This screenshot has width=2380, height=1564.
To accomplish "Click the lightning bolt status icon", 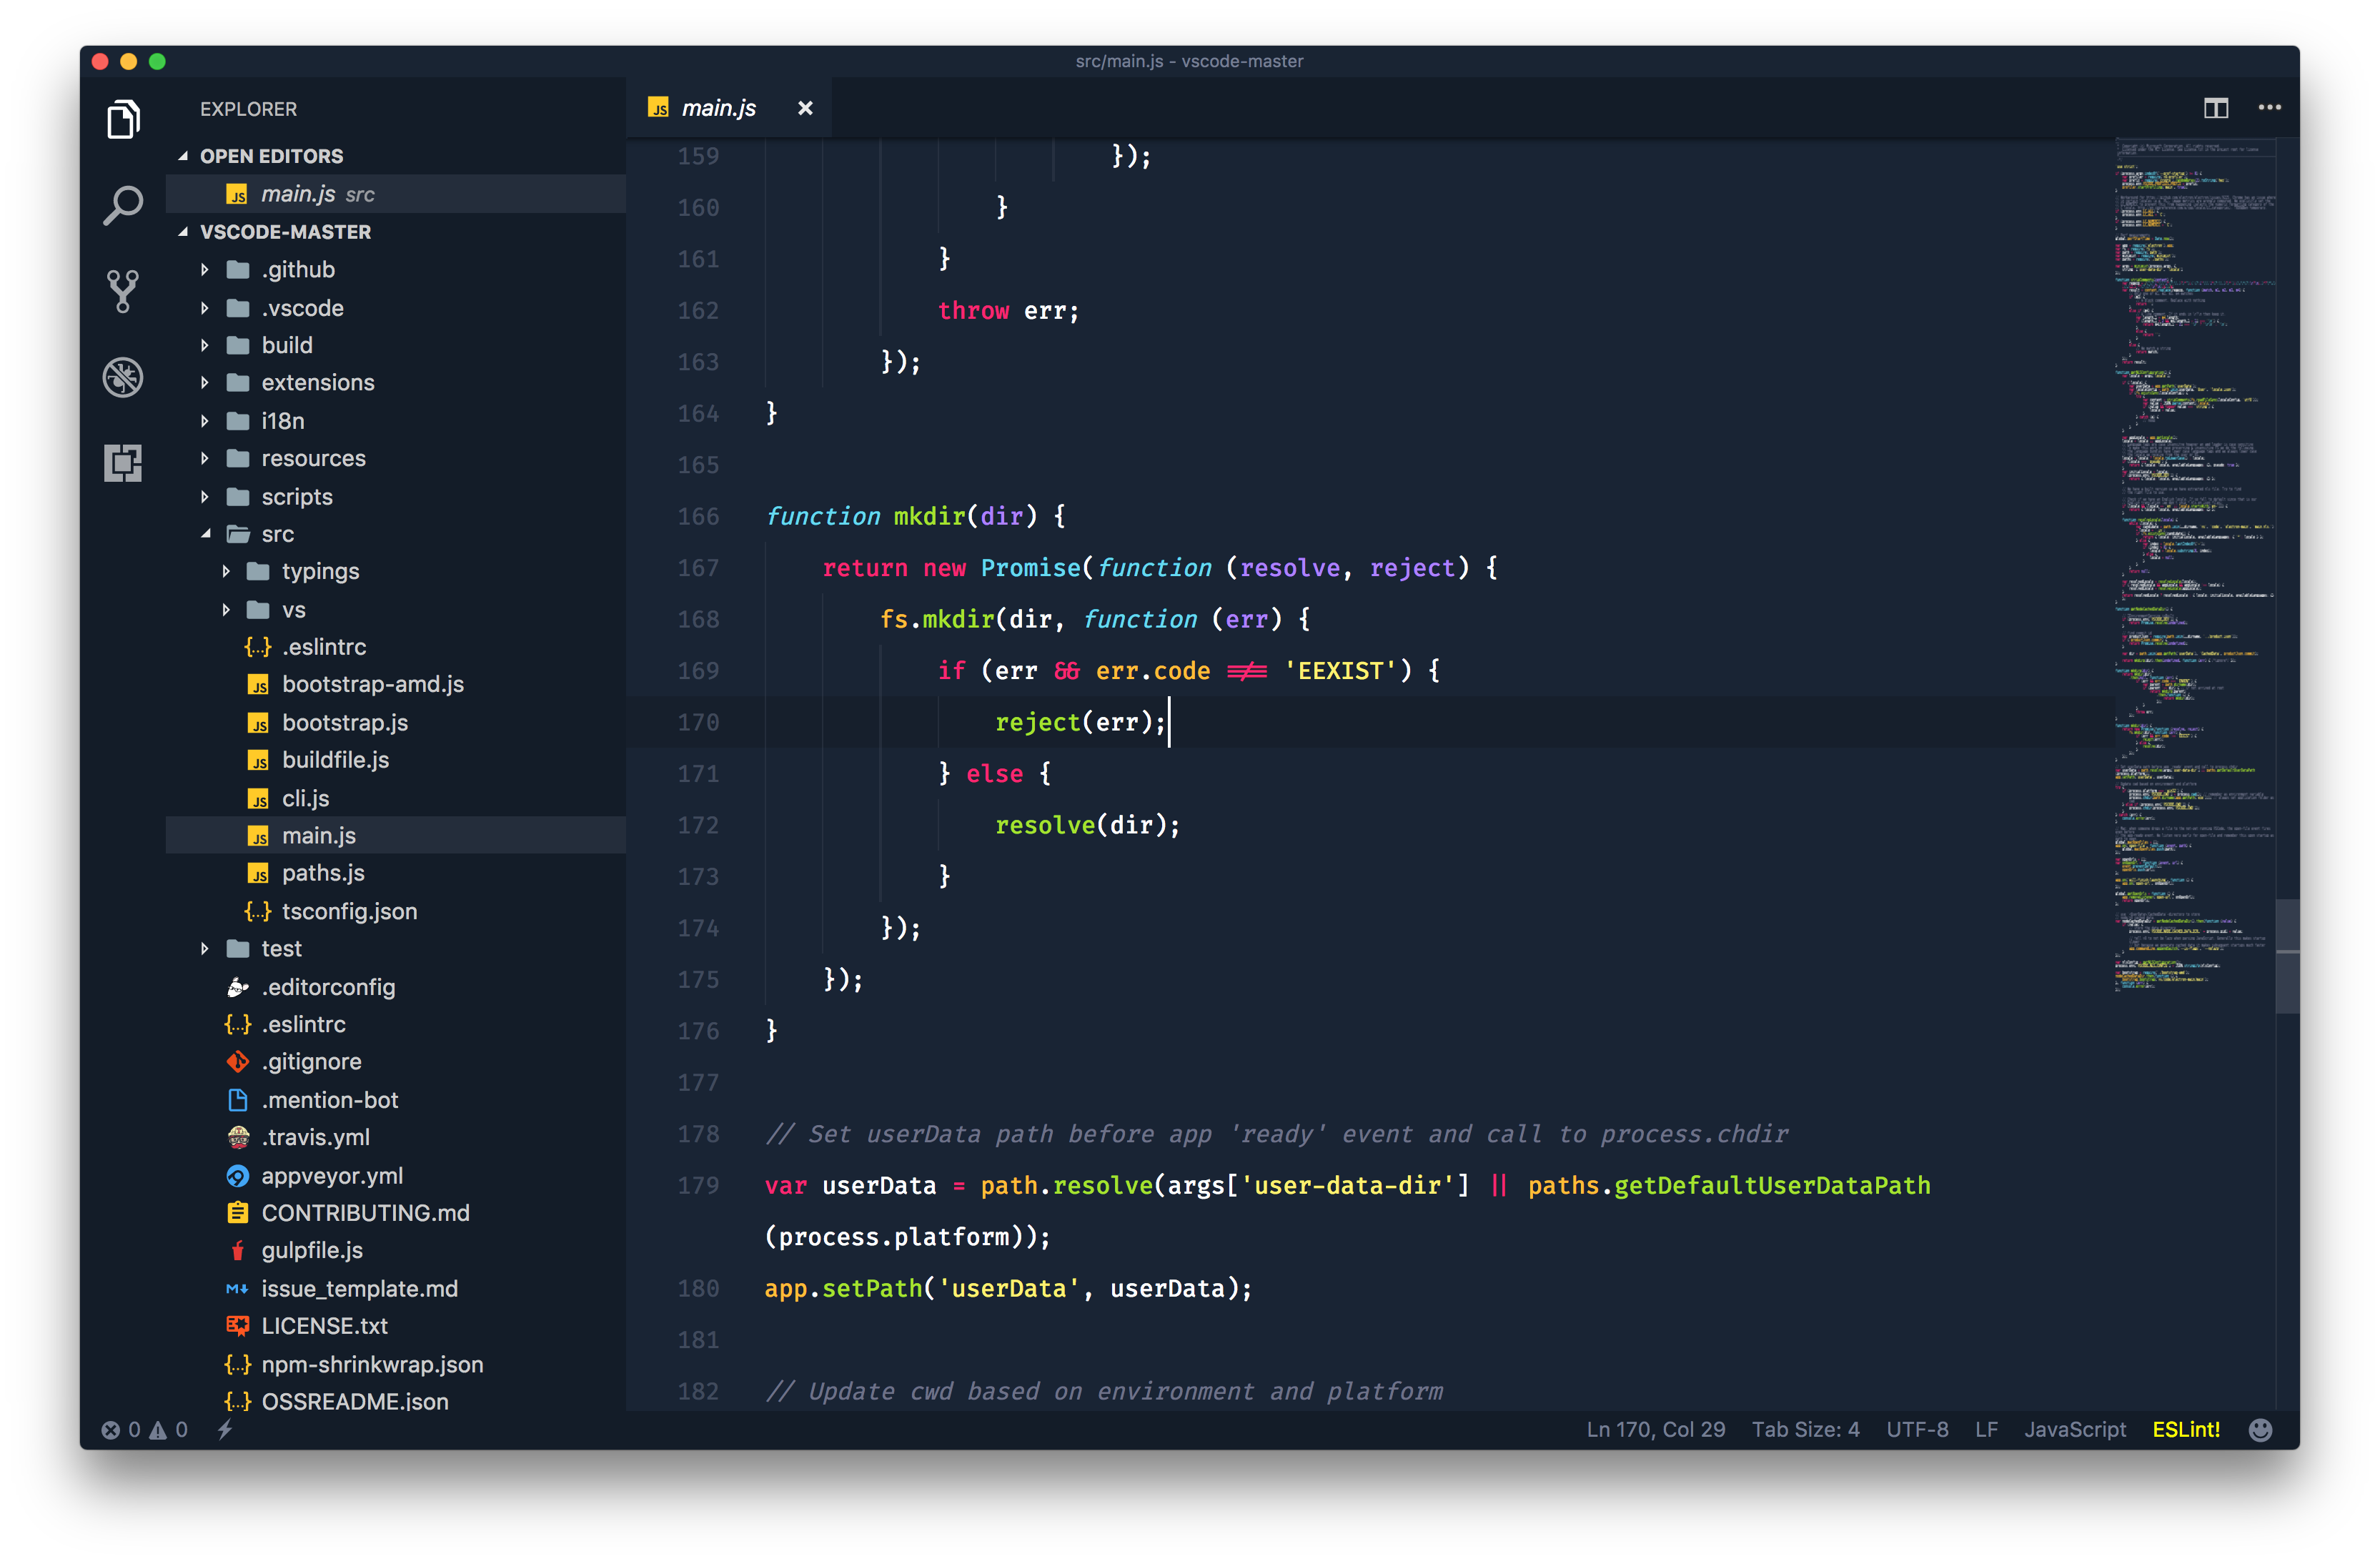I will click(x=225, y=1430).
